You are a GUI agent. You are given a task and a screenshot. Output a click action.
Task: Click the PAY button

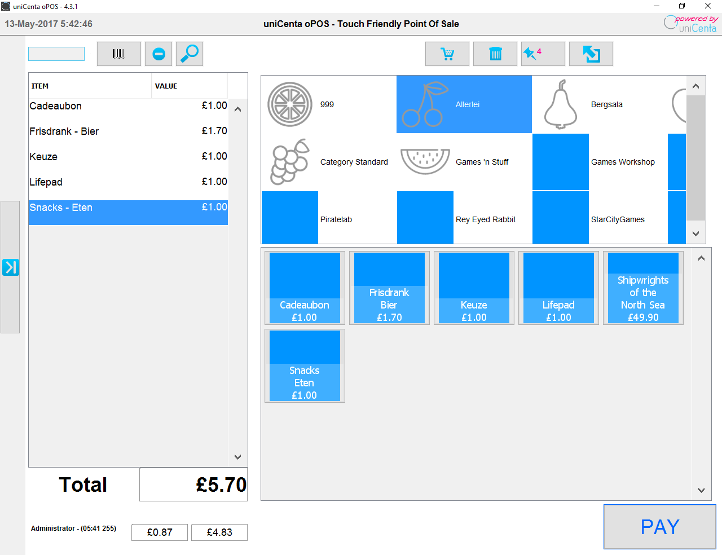[x=660, y=527]
